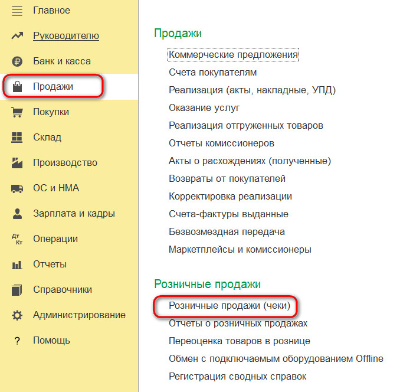Open Переоценка товаров в рознице
Screen dimensions: 400x392
(240, 341)
